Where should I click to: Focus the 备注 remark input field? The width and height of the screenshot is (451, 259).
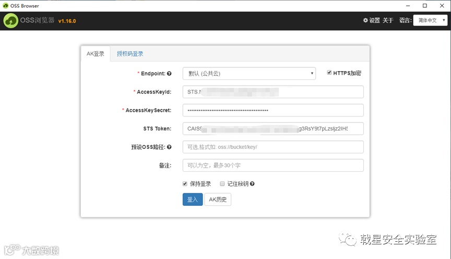[273, 166]
